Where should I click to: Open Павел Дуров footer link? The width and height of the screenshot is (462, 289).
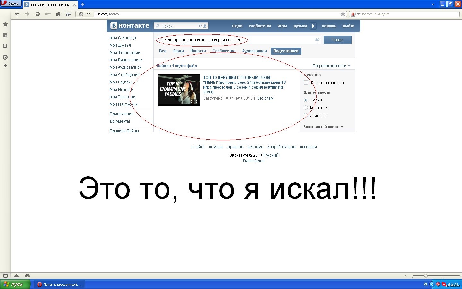pyautogui.click(x=254, y=161)
